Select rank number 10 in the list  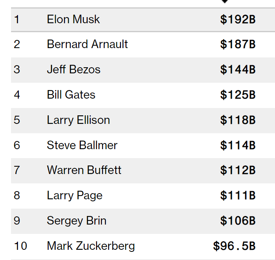tap(20, 246)
